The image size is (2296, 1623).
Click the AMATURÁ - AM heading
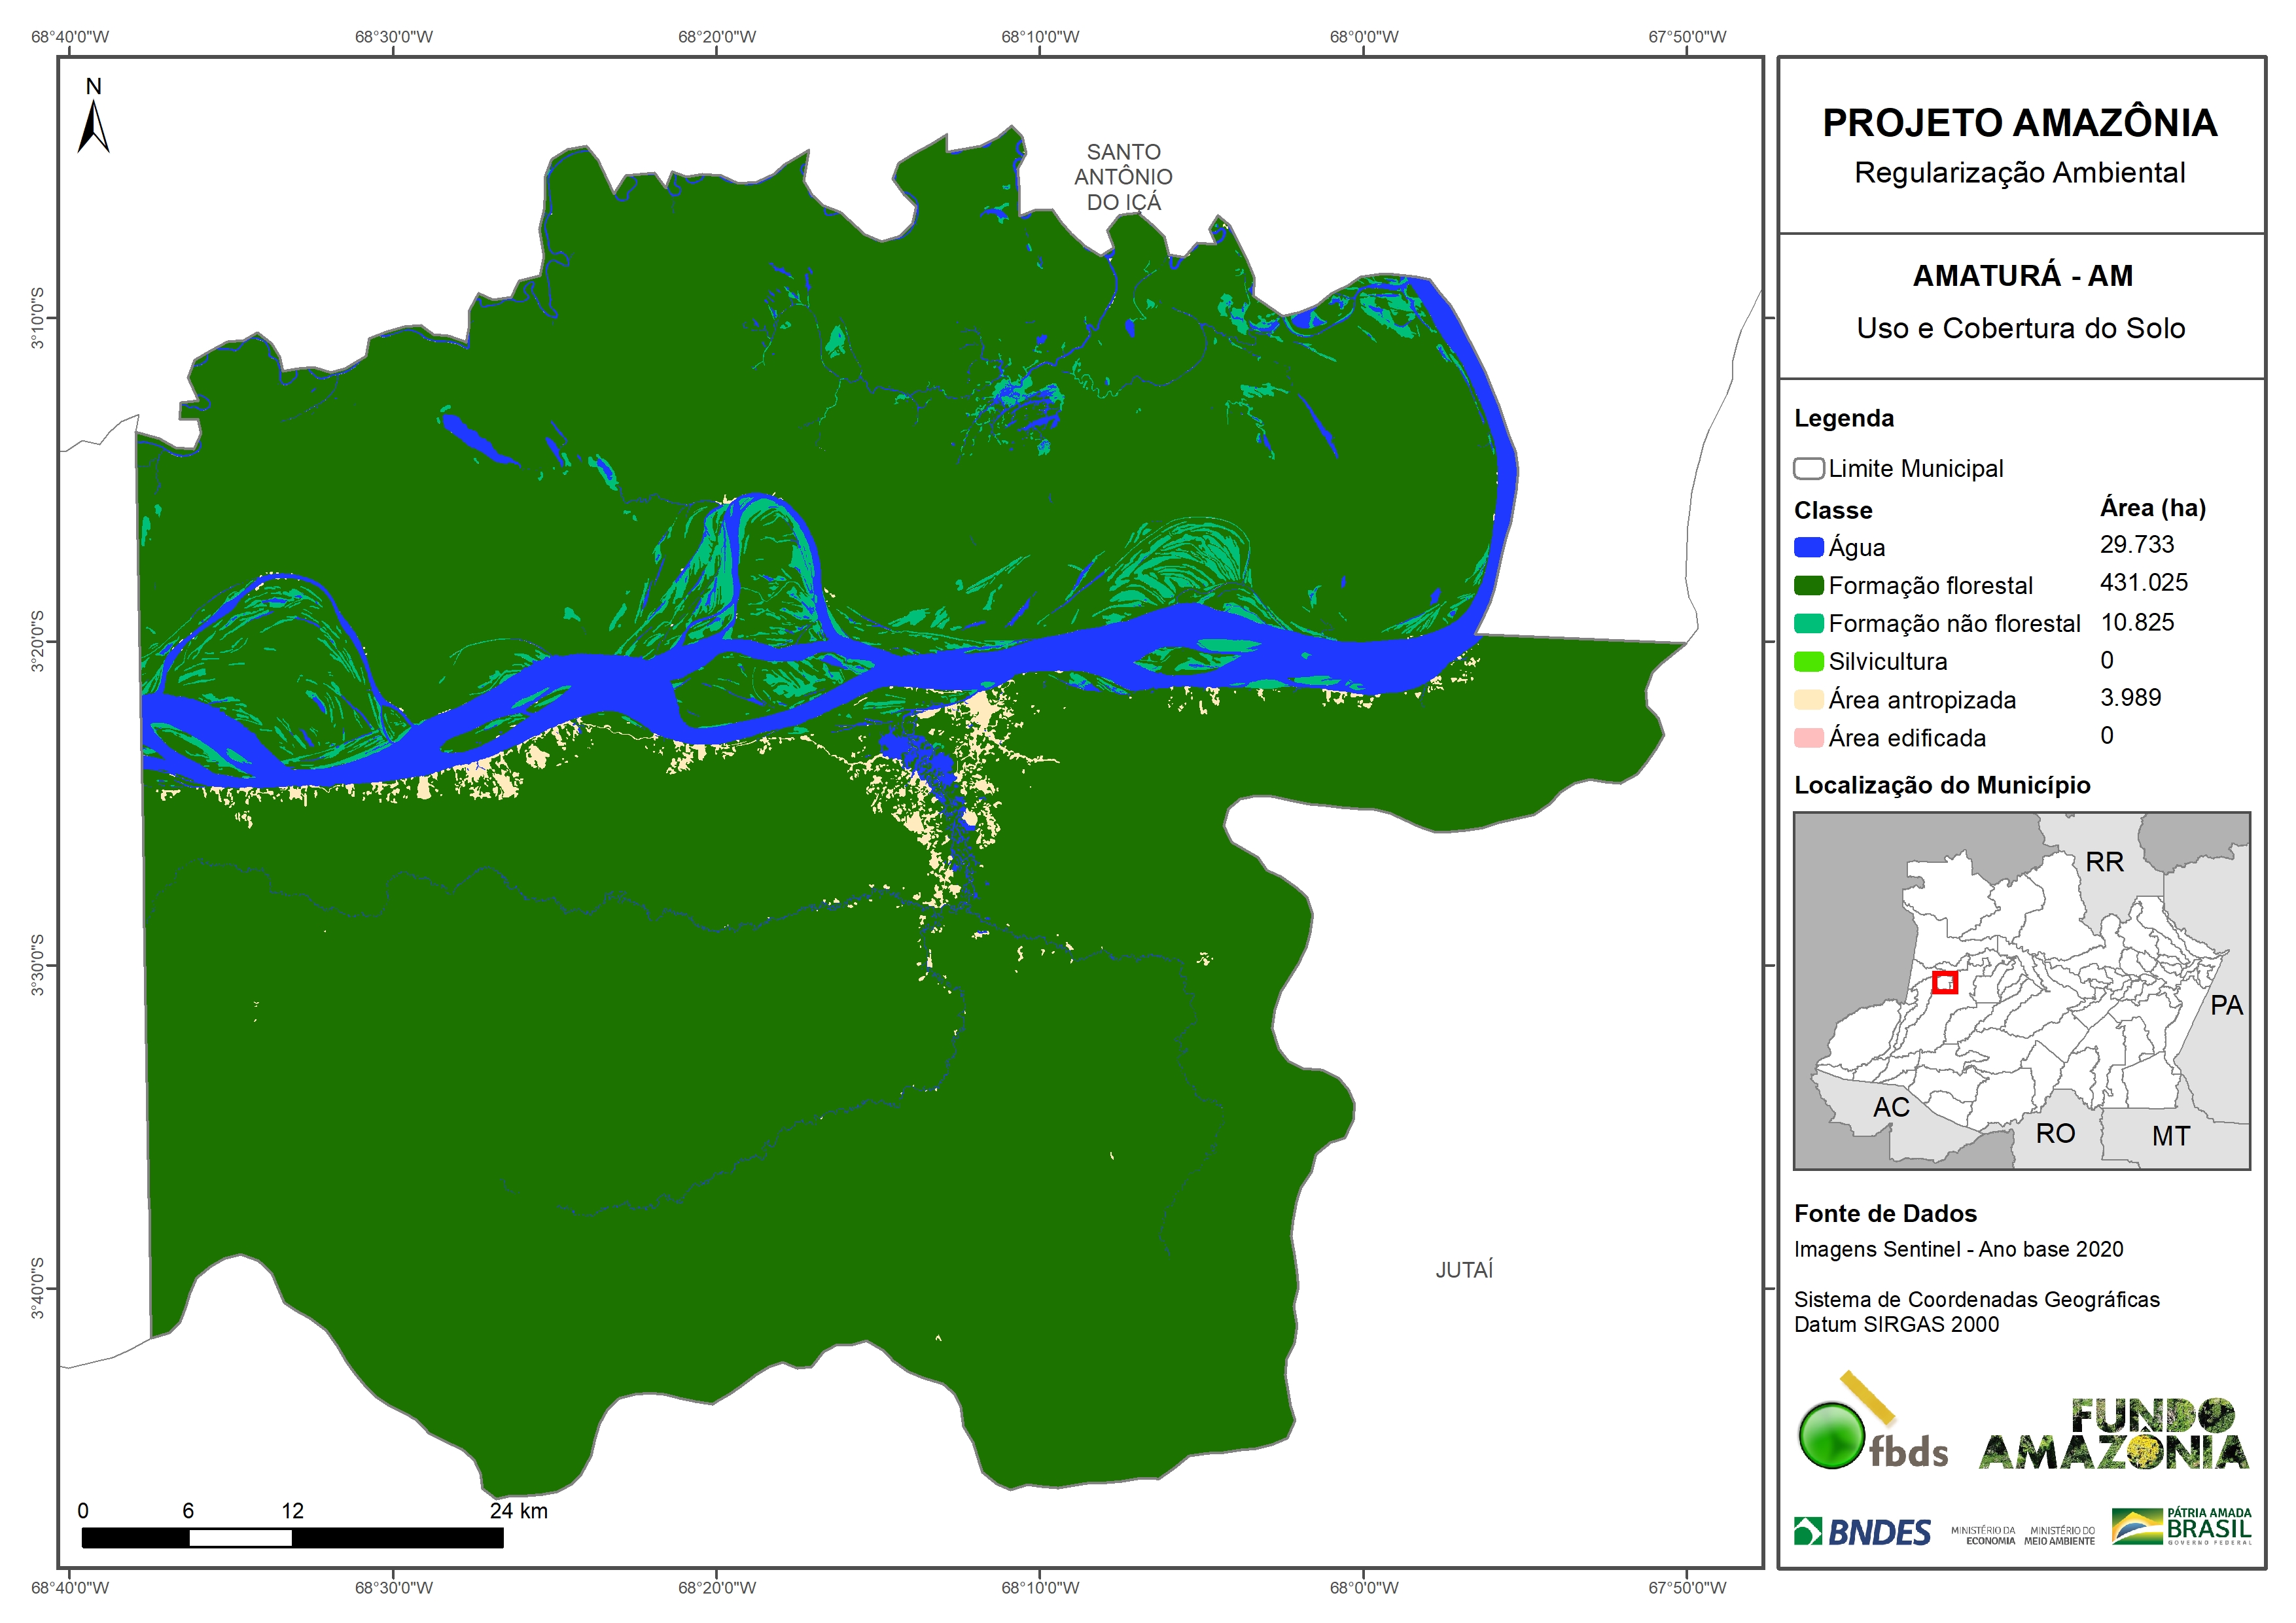pos(2022,276)
